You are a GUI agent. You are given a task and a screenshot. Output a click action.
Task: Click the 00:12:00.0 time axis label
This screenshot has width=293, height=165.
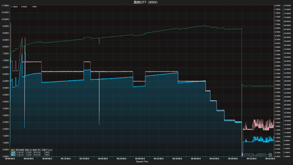pos(66,159)
